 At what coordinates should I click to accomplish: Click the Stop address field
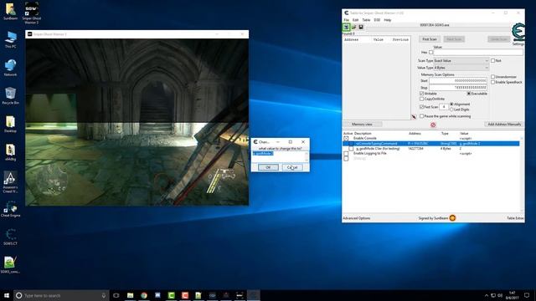pos(458,88)
